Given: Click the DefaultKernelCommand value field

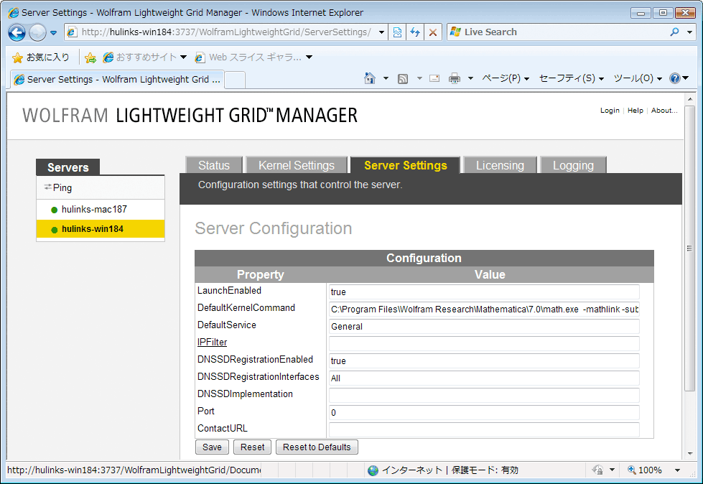Looking at the screenshot, I should [x=484, y=310].
